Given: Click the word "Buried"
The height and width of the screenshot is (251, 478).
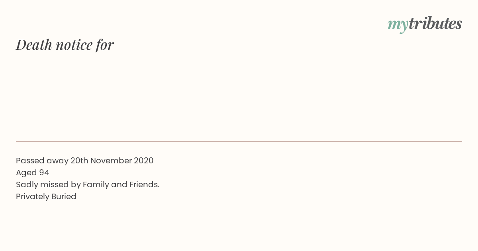Looking at the screenshot, I should (64, 196).
